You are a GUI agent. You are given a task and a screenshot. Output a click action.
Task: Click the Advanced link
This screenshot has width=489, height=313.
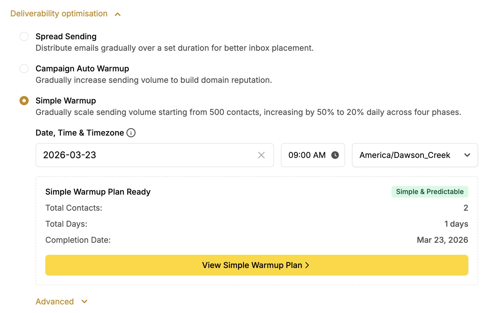pos(54,302)
